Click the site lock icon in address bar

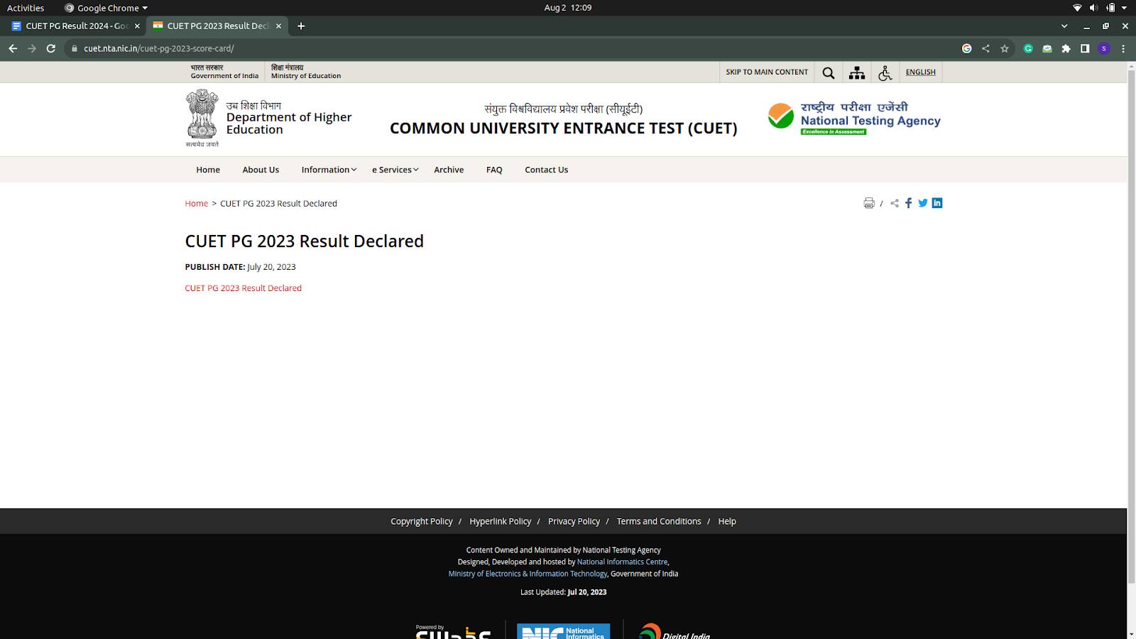74,48
